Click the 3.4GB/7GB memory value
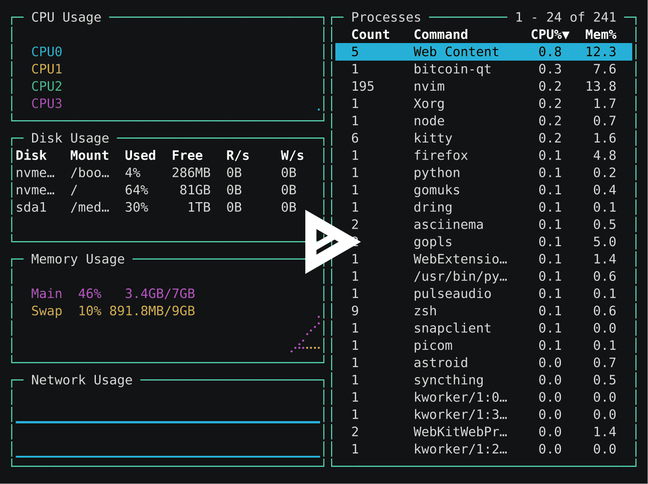The height and width of the screenshot is (484, 648). [x=160, y=293]
